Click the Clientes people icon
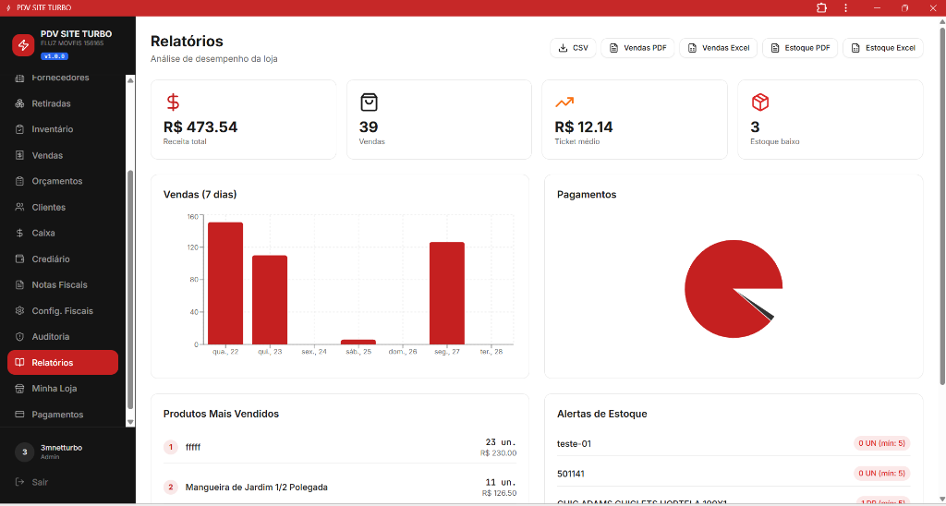 [x=19, y=208]
